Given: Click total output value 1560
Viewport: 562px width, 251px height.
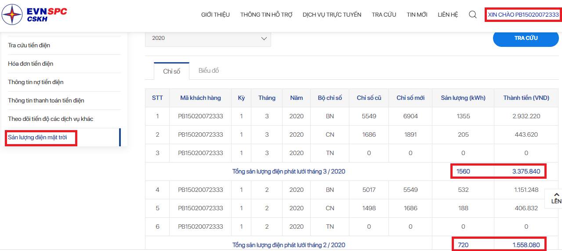Looking at the screenshot, I should (463, 171).
